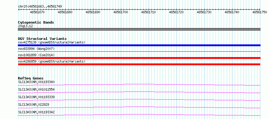Open the nsv833994 (Wong2007) label

[36, 49]
